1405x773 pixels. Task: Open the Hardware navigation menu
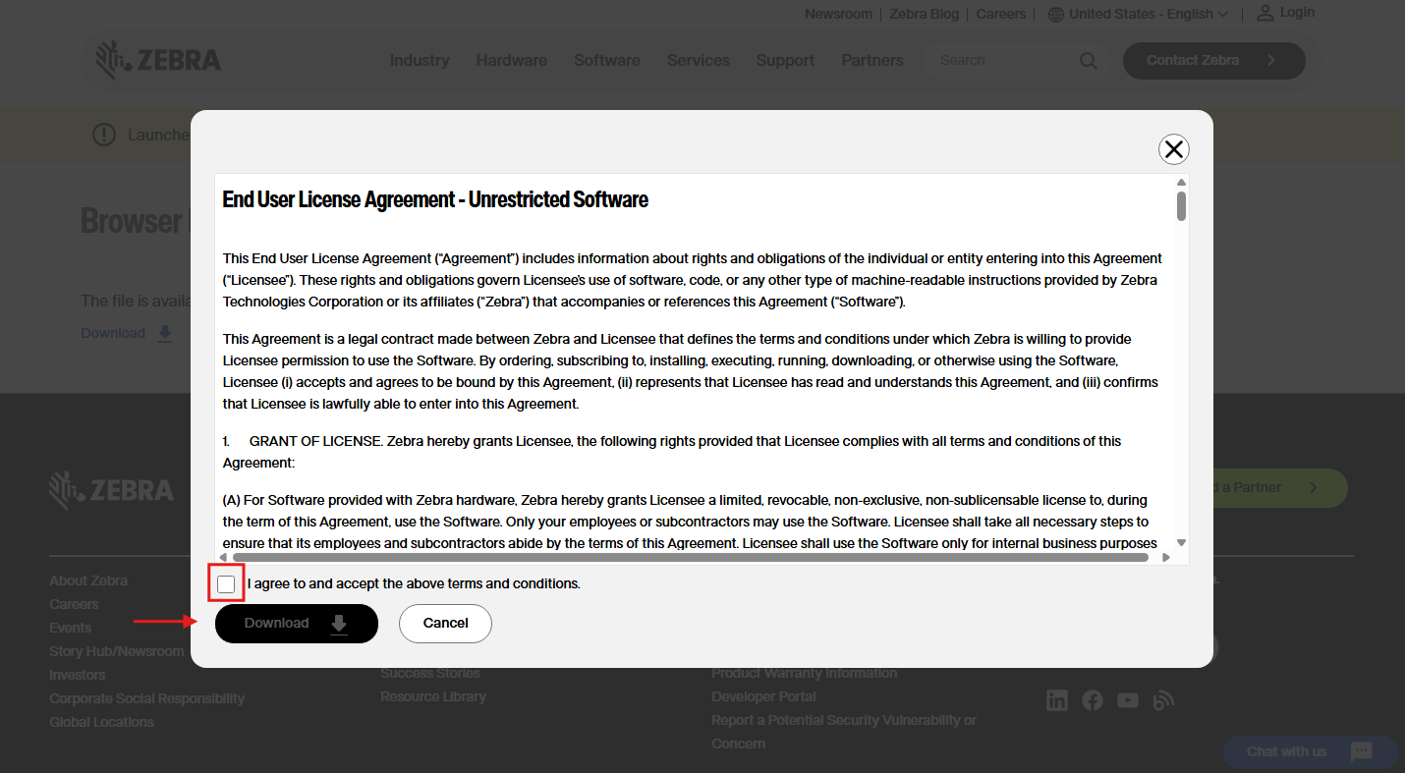(511, 61)
